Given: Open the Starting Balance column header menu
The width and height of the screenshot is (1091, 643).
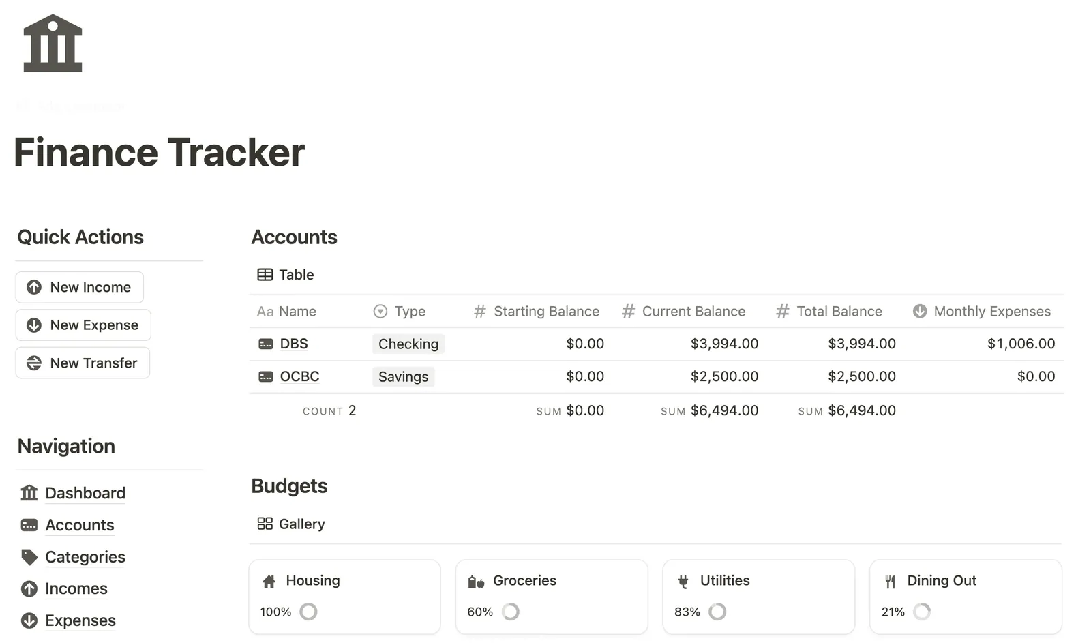Looking at the screenshot, I should pos(537,312).
